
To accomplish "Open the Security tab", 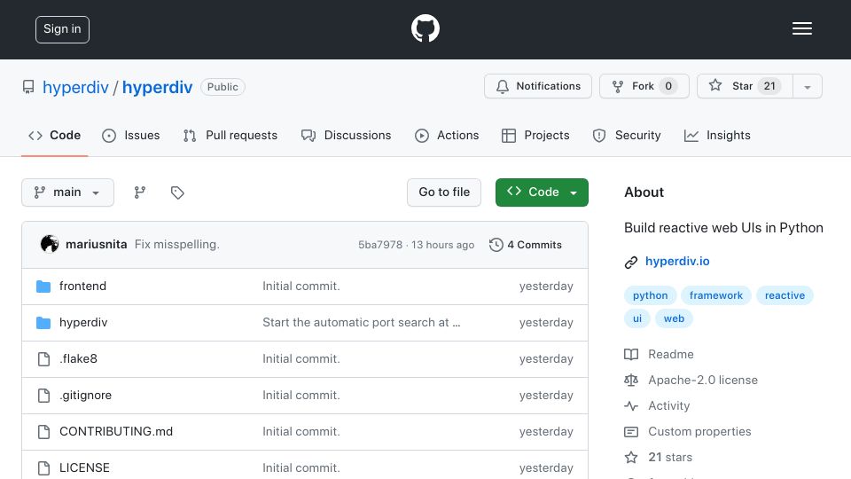I will click(627, 135).
